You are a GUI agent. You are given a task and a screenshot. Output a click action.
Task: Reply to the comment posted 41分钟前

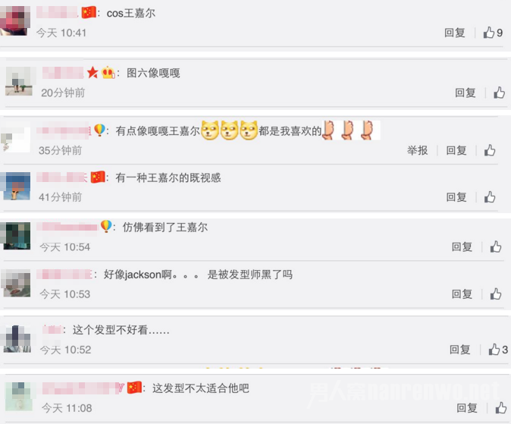[456, 197]
